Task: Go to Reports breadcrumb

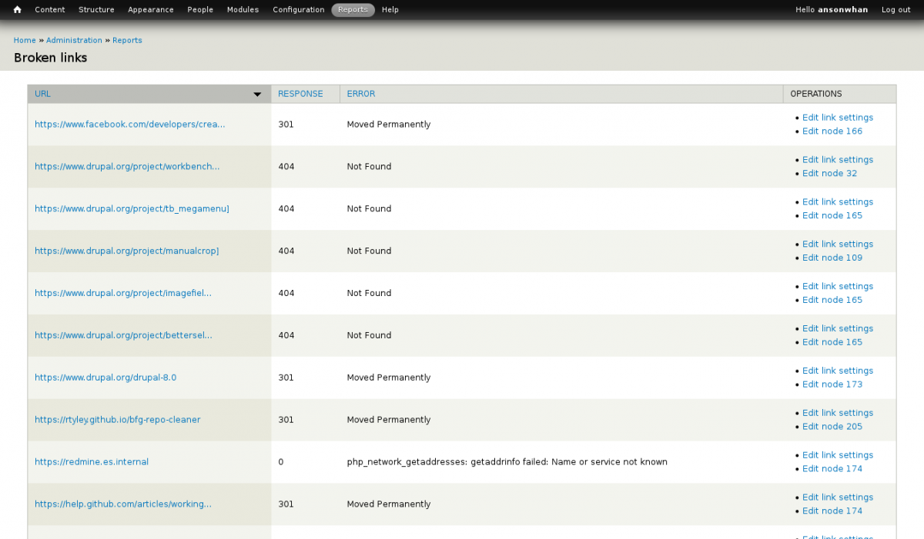Action: [x=127, y=40]
